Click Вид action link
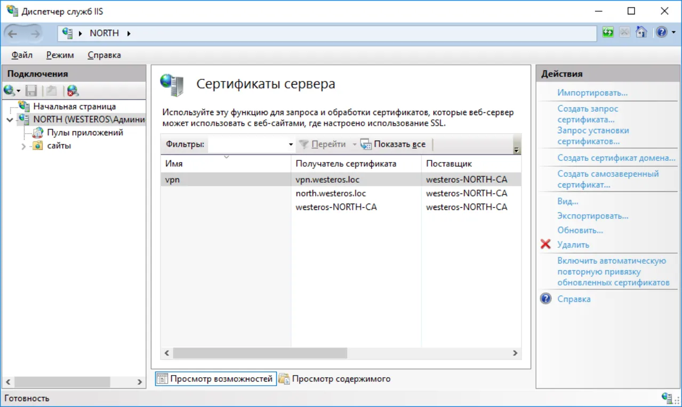Image resolution: width=682 pixels, height=407 pixels. (568, 201)
